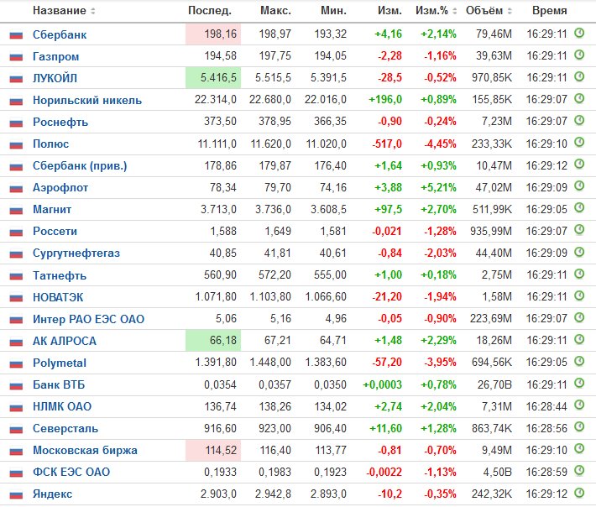596x507 pixels.
Task: Click the Russian flag icon beside Polymetal
Action: 16,363
